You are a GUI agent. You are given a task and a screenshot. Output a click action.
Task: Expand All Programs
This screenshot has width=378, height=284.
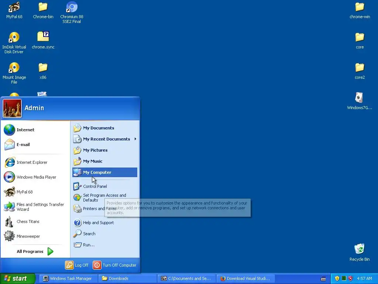[x=35, y=251]
